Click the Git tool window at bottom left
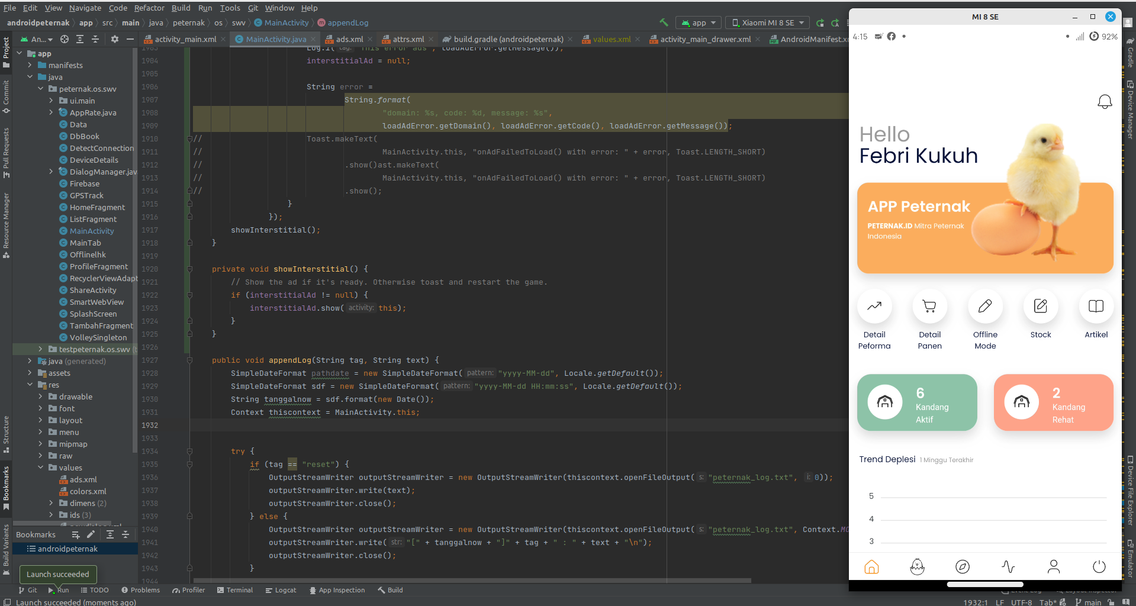1136x606 pixels. (x=27, y=590)
